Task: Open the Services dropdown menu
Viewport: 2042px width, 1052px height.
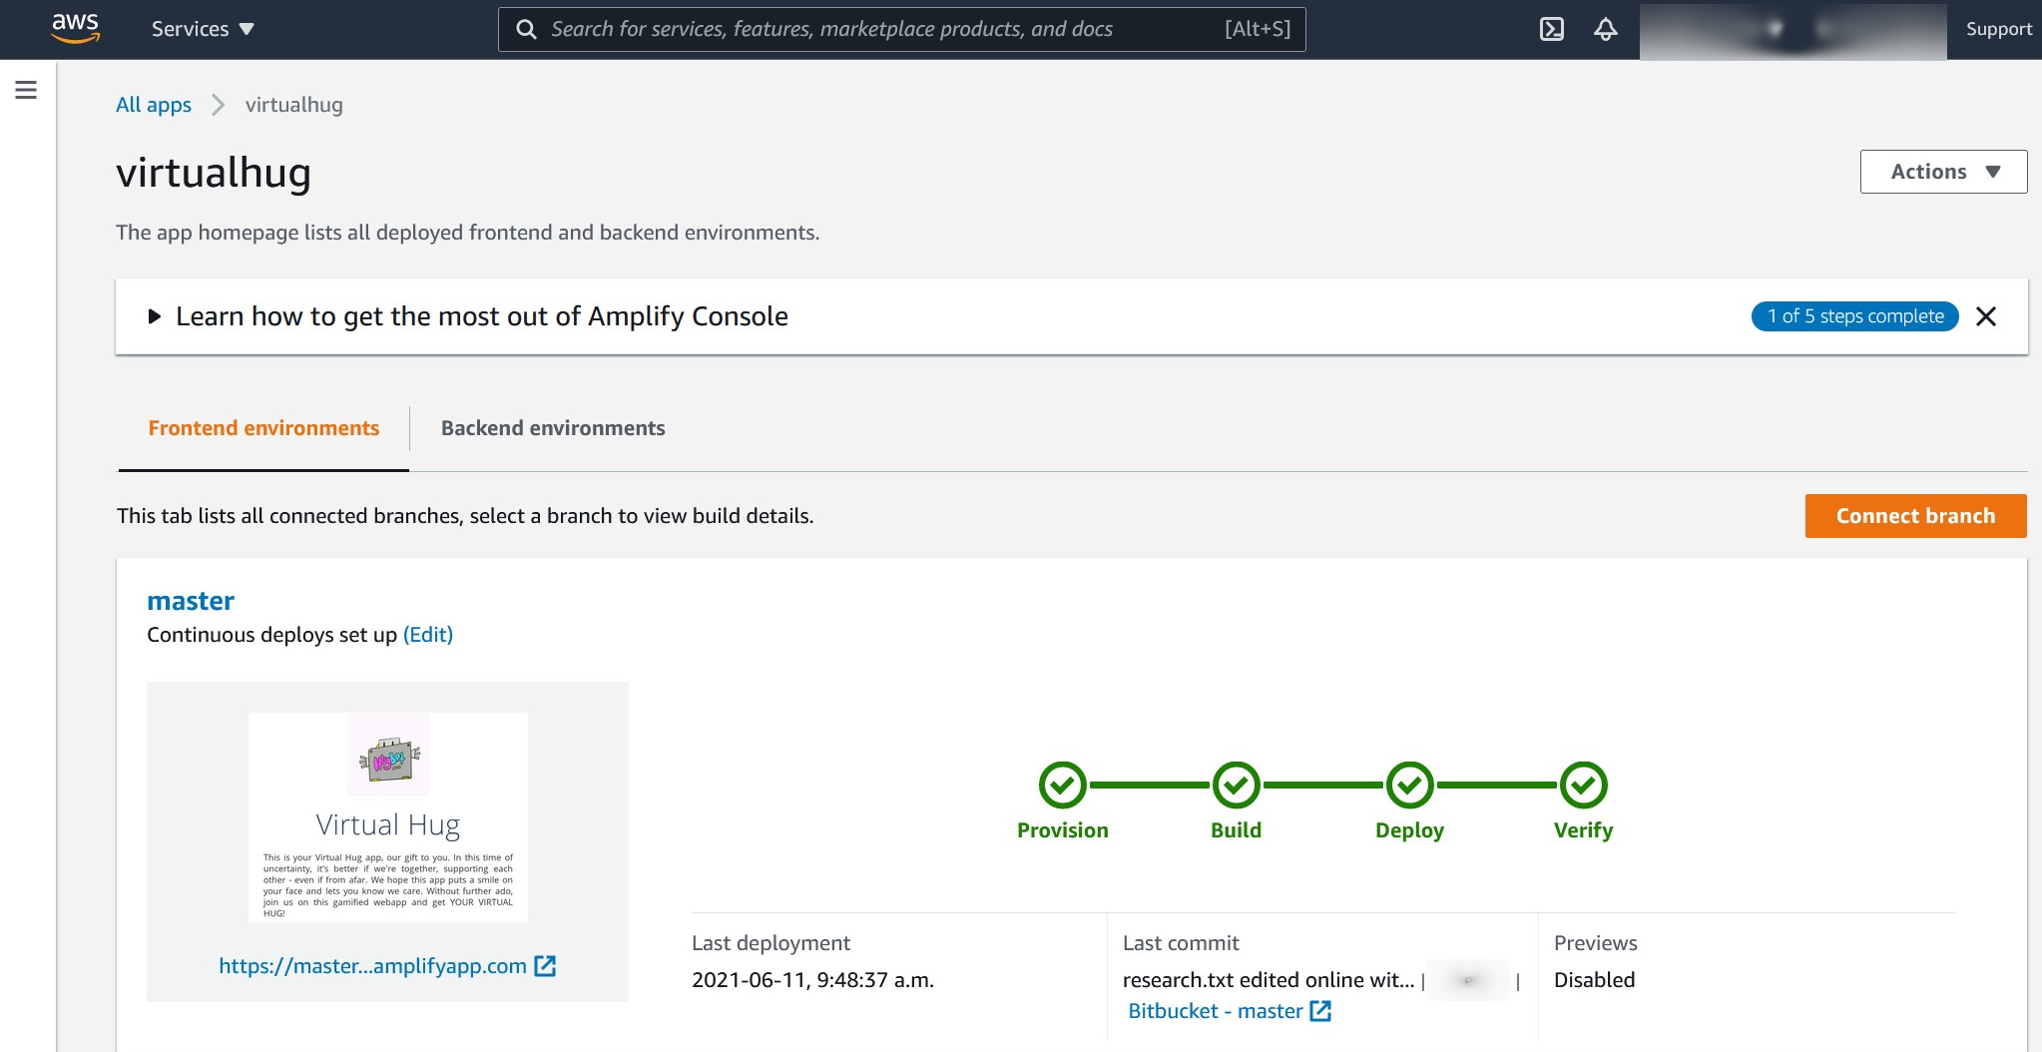Action: pos(203,29)
